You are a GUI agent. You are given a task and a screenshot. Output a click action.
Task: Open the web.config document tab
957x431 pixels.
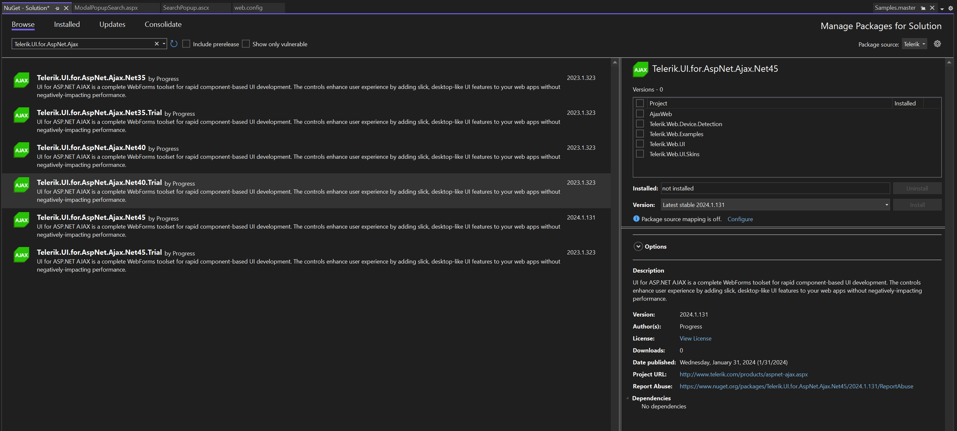pos(248,8)
